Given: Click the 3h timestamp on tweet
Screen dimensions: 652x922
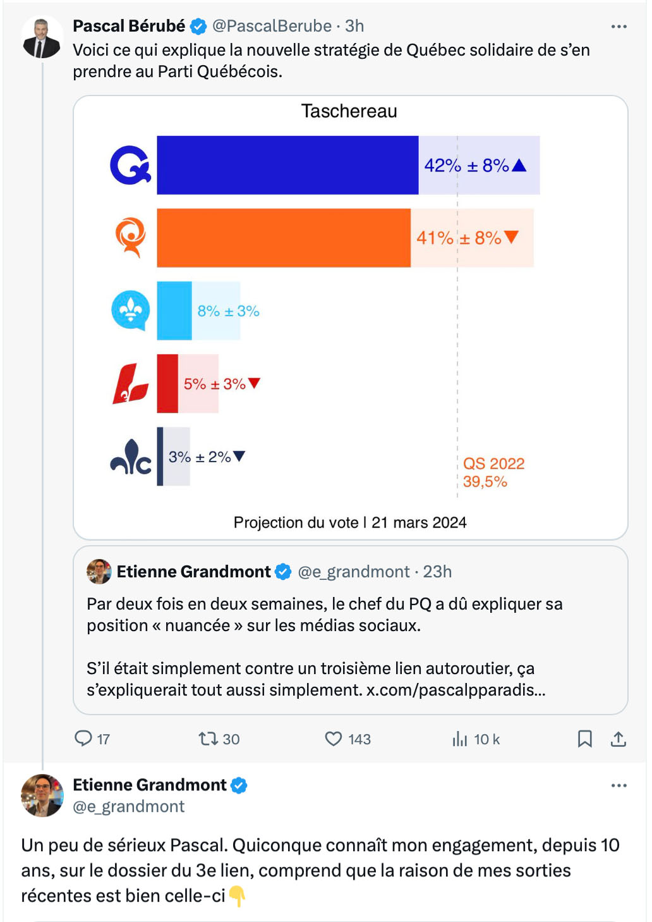Looking at the screenshot, I should 354,26.
